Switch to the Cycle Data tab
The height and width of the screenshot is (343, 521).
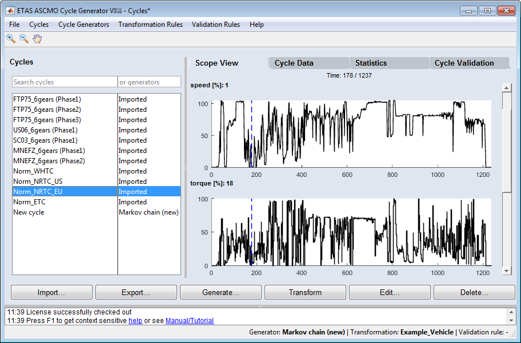[294, 63]
